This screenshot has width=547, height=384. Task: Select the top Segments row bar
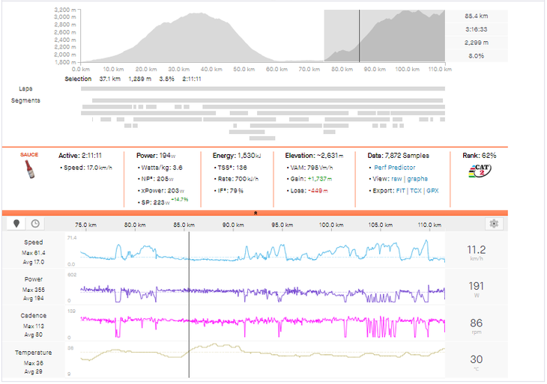(x=262, y=100)
